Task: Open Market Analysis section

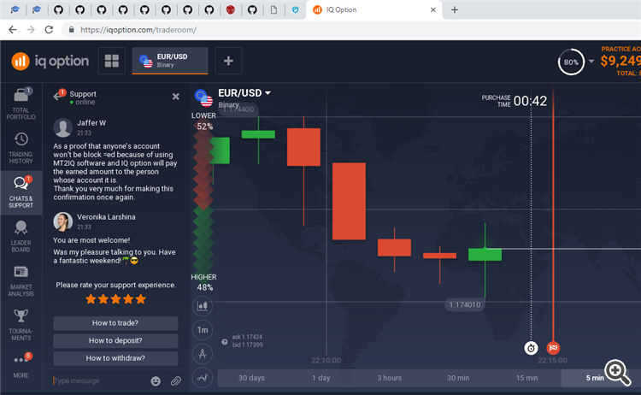Action: click(x=21, y=280)
